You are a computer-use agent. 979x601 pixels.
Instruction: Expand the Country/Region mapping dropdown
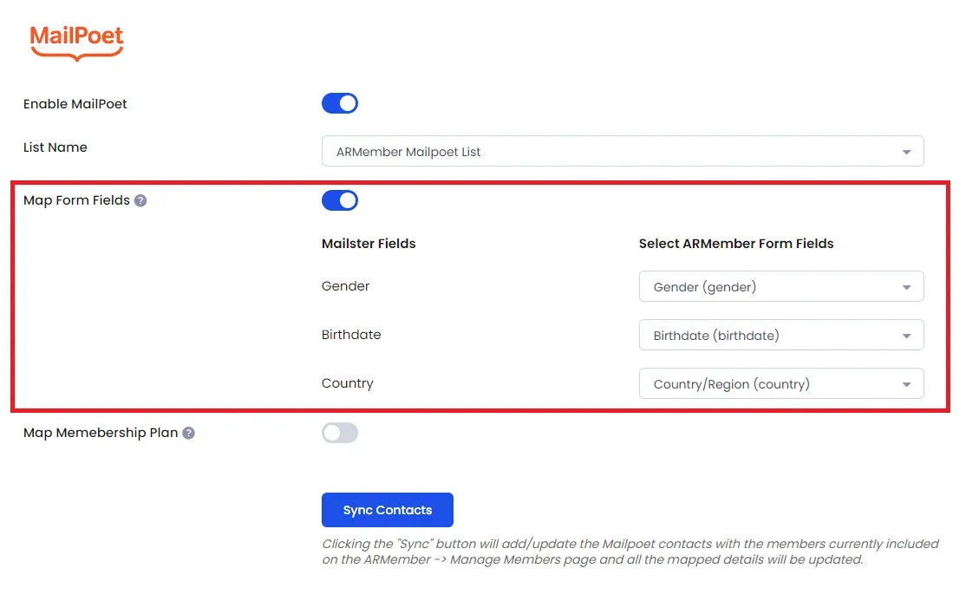point(781,383)
